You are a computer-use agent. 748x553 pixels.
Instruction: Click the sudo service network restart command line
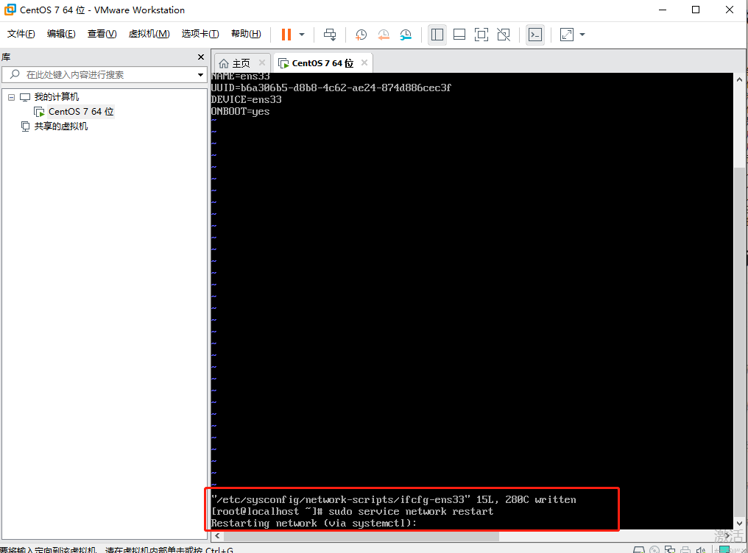(353, 512)
